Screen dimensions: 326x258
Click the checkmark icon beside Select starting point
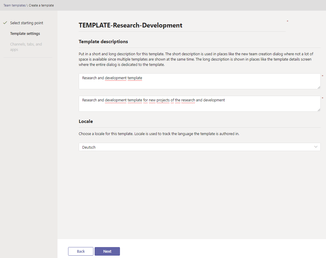click(5, 23)
